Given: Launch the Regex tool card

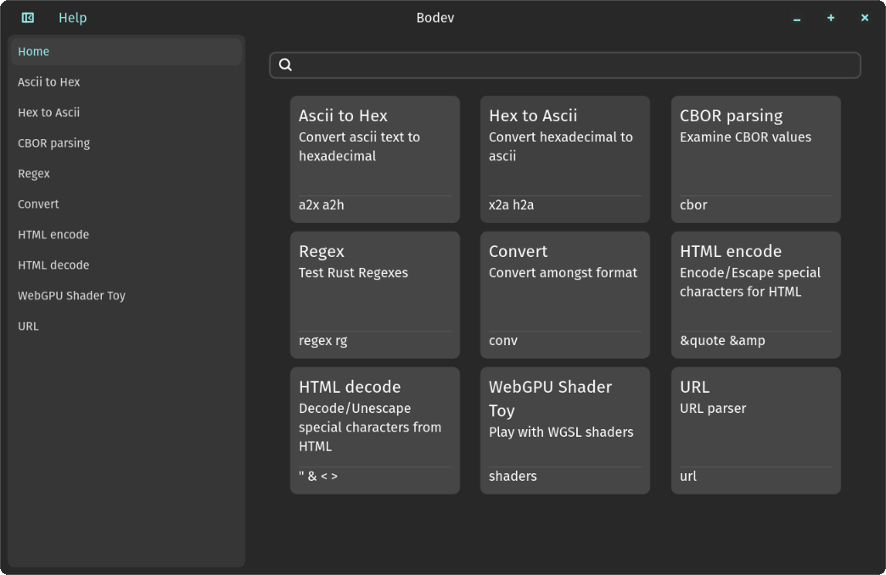Looking at the screenshot, I should (x=375, y=295).
